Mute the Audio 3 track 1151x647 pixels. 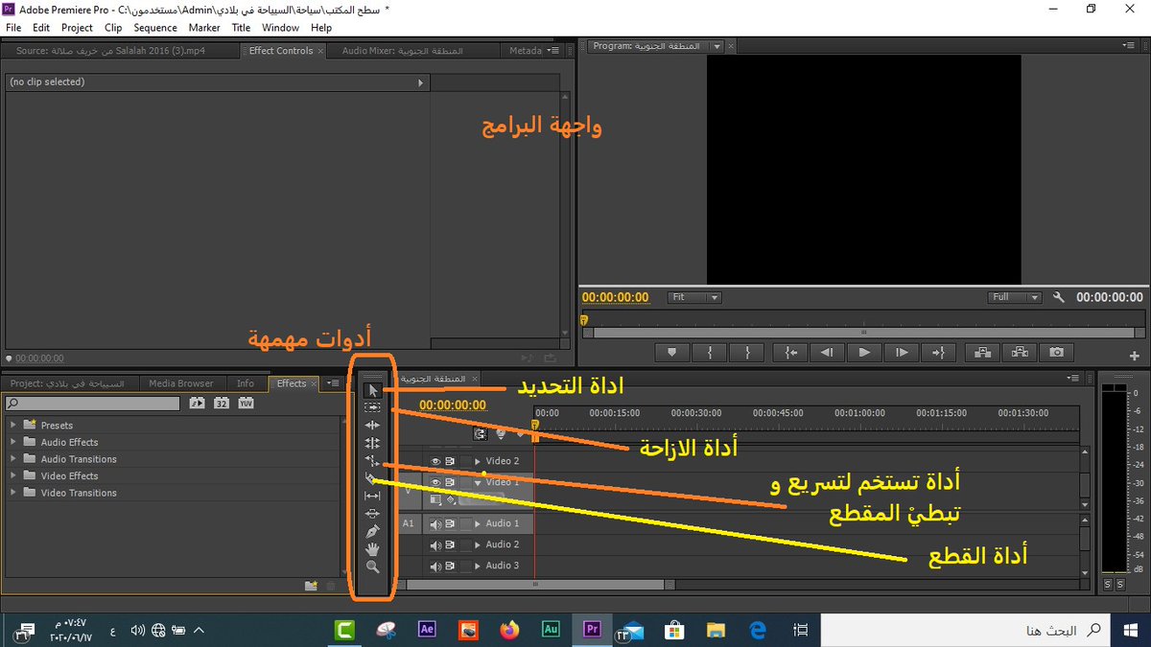pos(435,566)
